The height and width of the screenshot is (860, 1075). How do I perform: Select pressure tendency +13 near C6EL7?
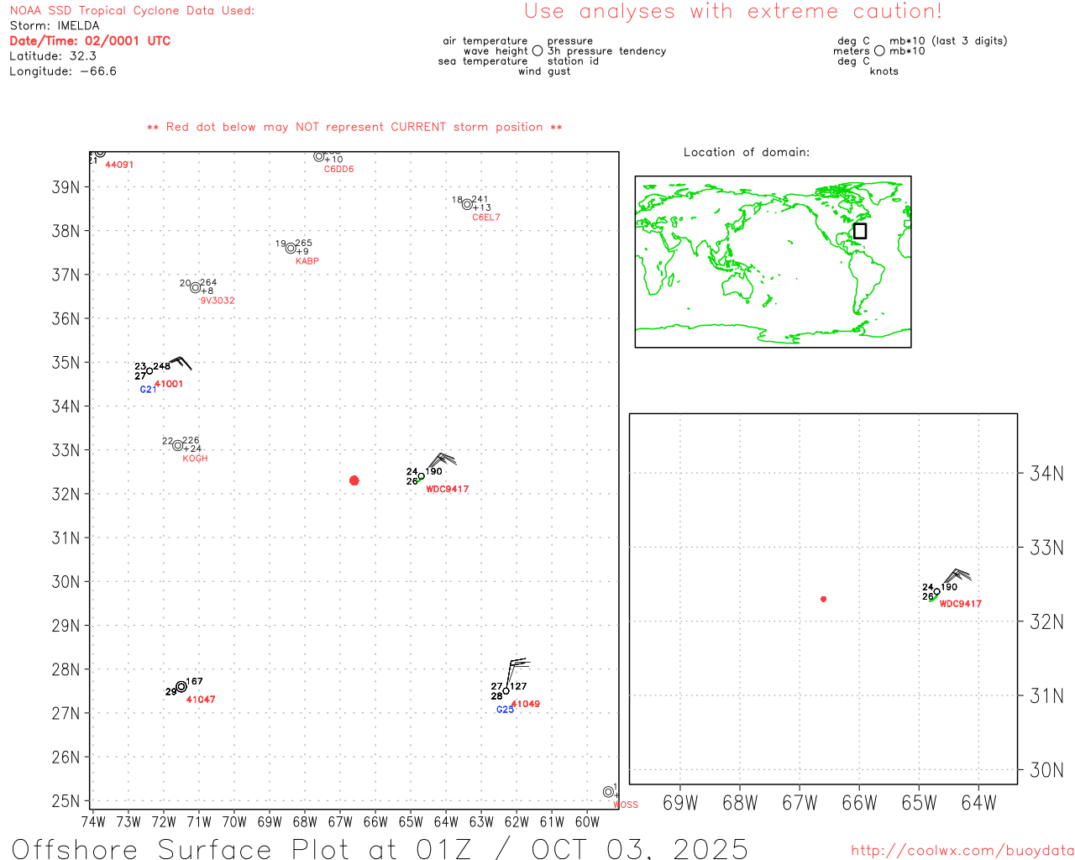(x=481, y=207)
